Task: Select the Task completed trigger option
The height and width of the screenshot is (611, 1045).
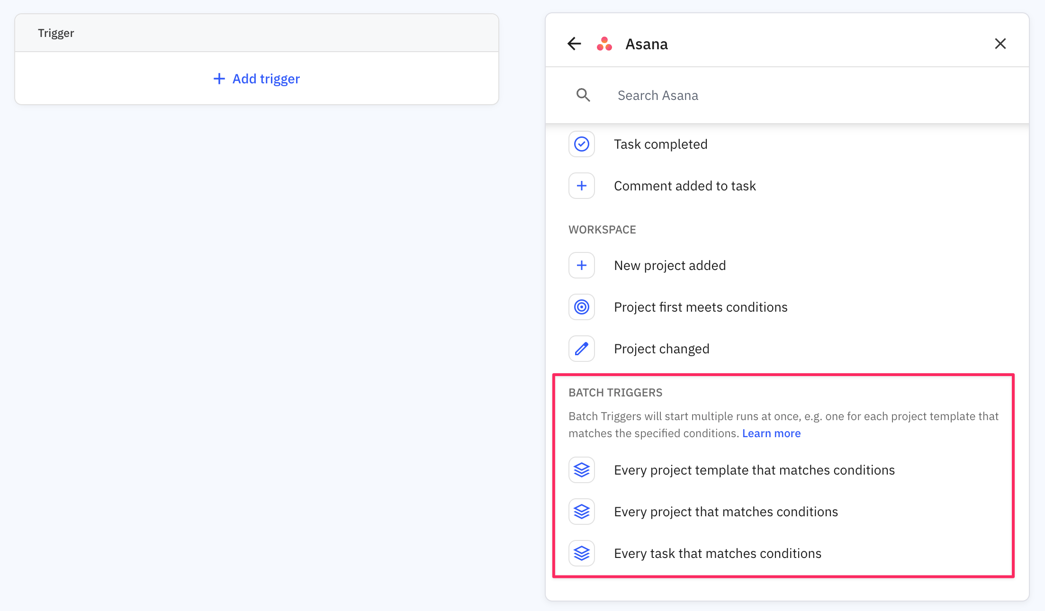Action: coord(660,144)
